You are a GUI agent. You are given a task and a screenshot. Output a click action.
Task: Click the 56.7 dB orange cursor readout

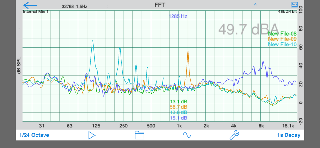point(178,107)
